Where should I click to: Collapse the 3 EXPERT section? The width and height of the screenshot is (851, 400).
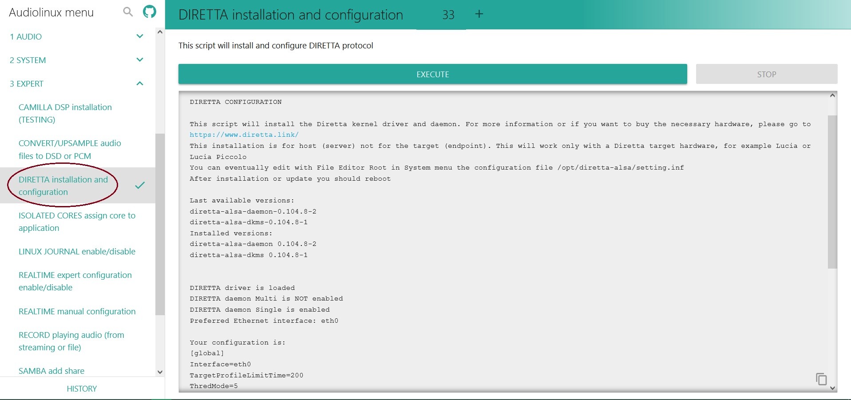coord(78,83)
